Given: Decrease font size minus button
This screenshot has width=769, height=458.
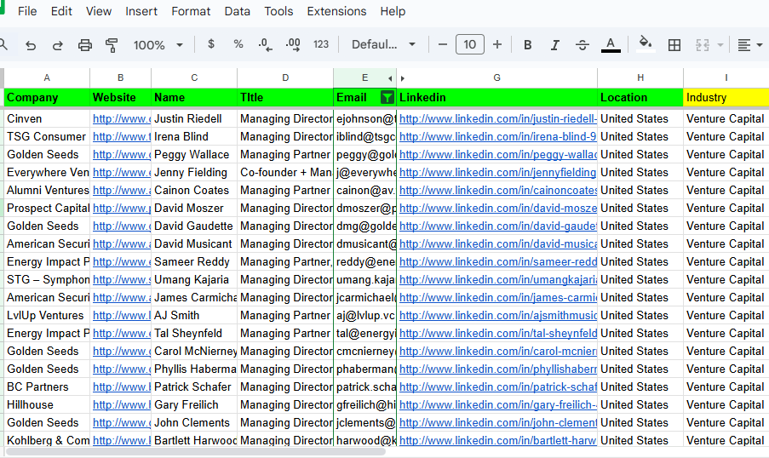Looking at the screenshot, I should tap(442, 44).
